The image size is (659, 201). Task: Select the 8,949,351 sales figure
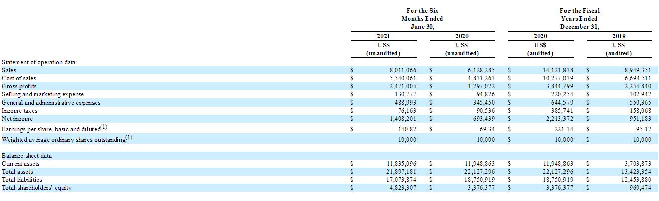click(638, 70)
